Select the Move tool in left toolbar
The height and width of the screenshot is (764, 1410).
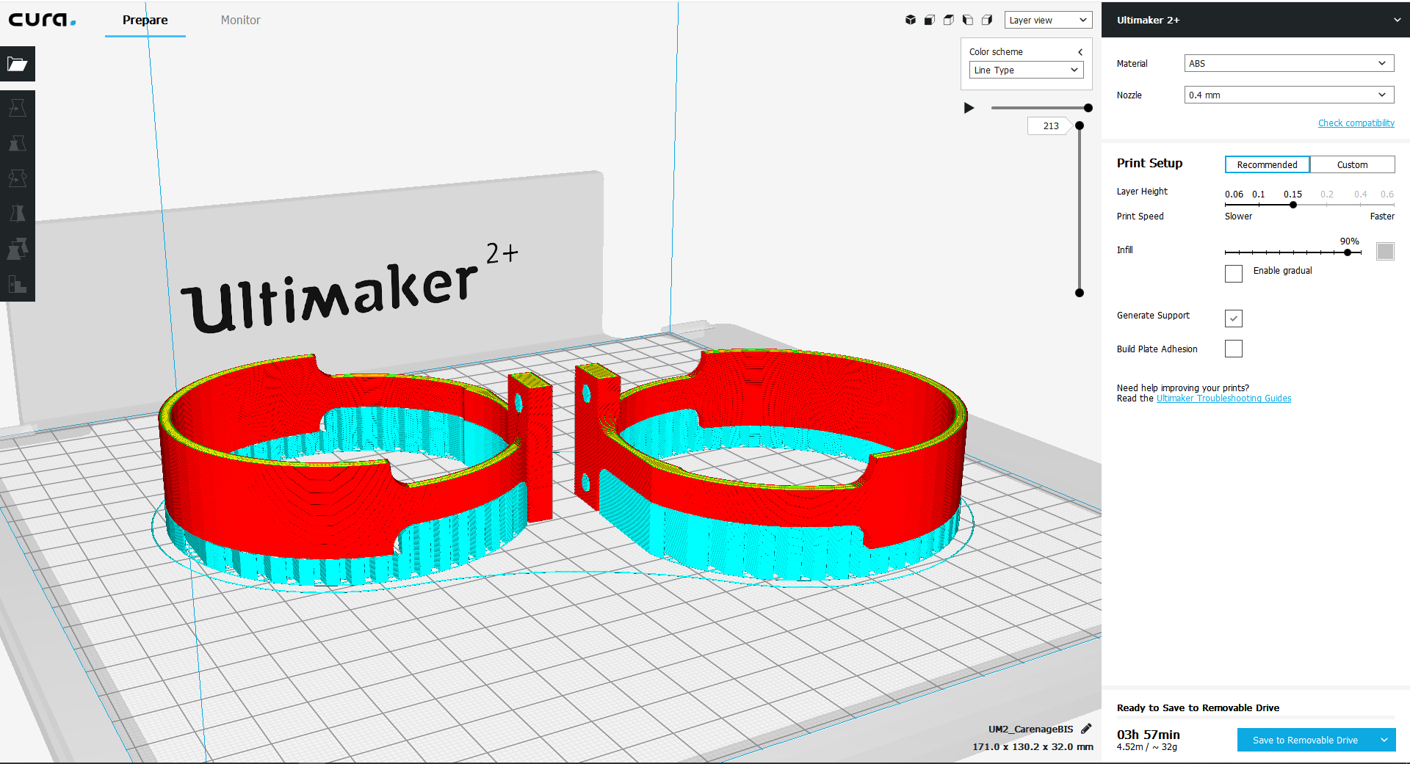click(x=18, y=108)
